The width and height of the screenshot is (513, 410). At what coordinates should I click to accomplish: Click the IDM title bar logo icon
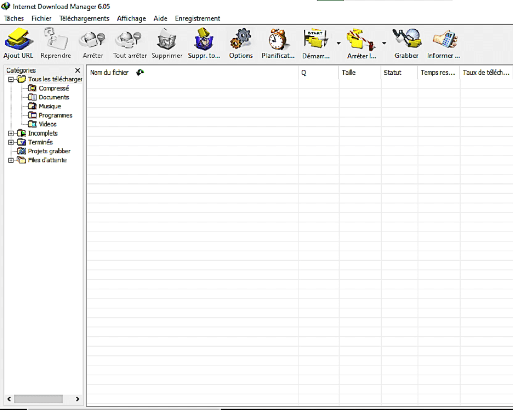tap(6, 6)
